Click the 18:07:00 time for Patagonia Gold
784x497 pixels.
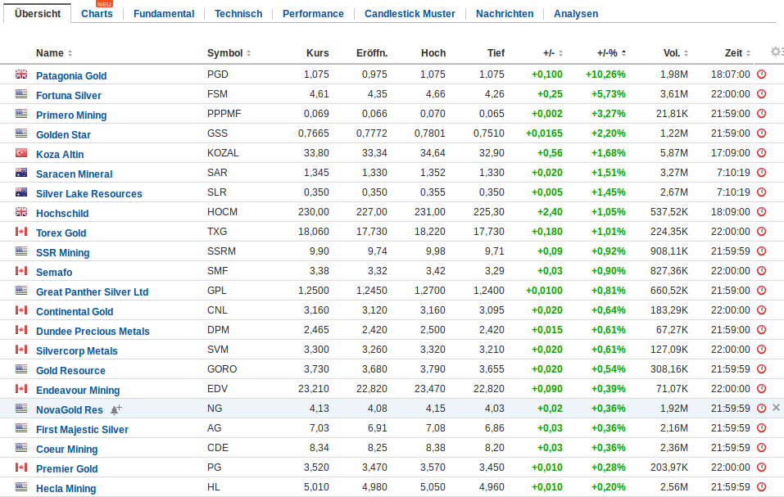coord(731,75)
